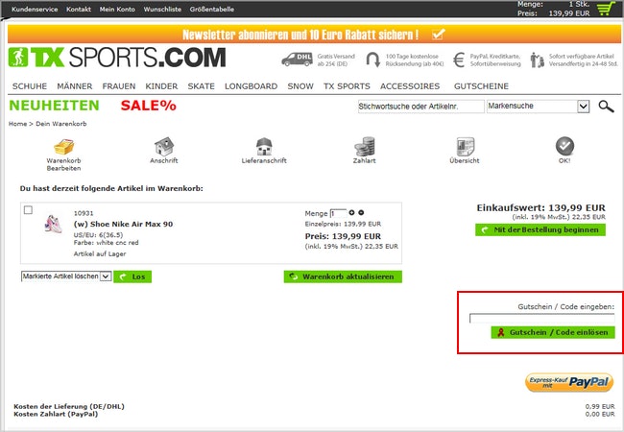The width and height of the screenshot is (624, 432).
Task: Click the magnifier search icon
Action: (x=606, y=107)
